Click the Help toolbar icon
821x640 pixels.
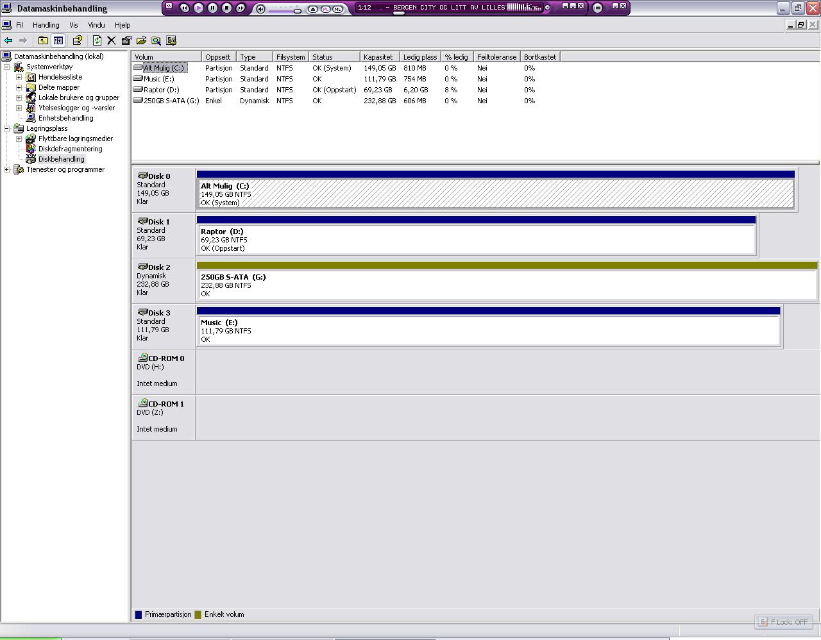click(x=78, y=40)
